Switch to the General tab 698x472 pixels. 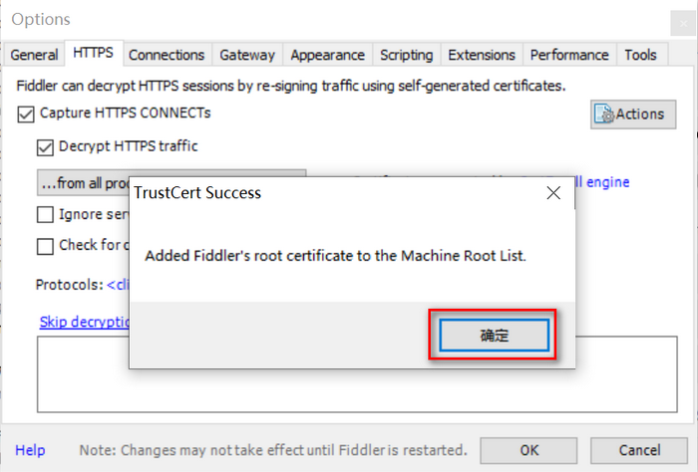pyautogui.click(x=34, y=55)
